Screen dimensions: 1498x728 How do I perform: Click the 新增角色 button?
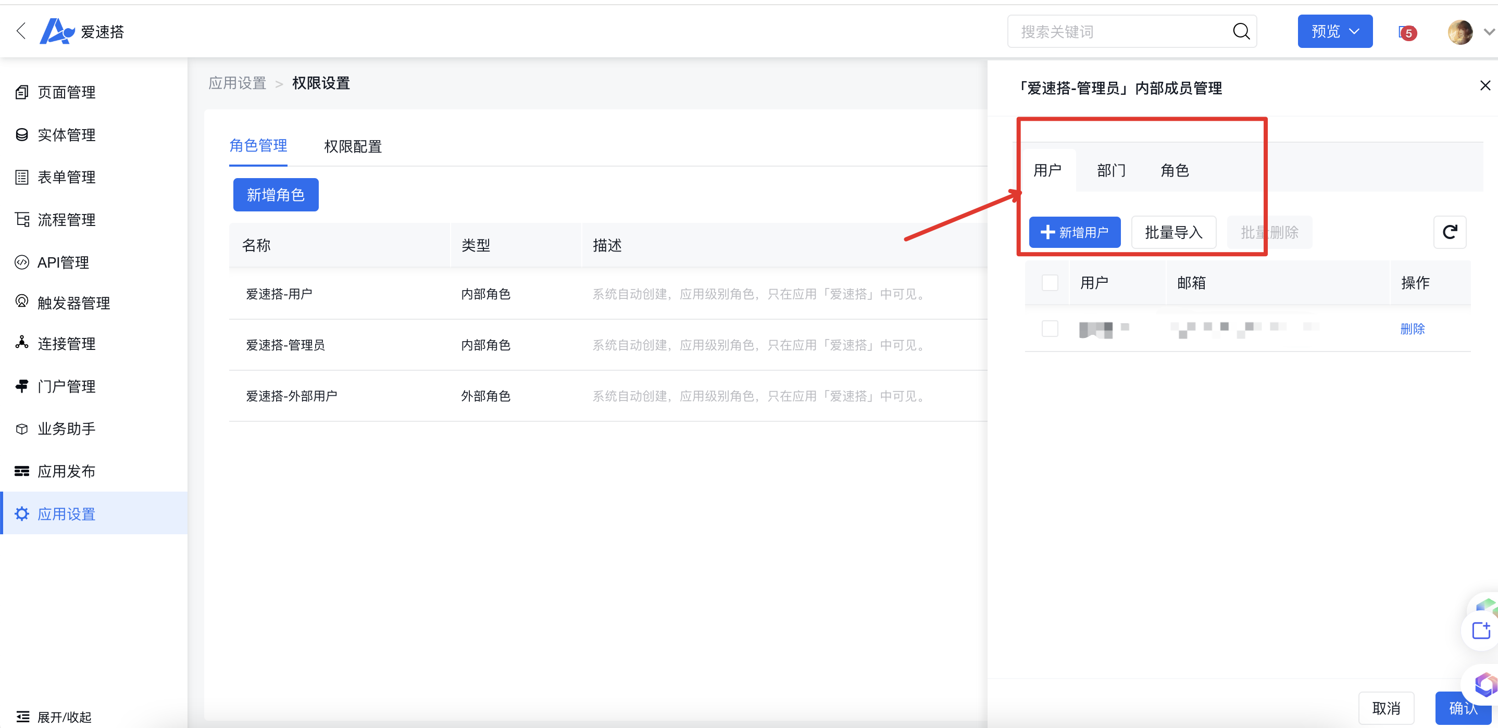(x=276, y=195)
